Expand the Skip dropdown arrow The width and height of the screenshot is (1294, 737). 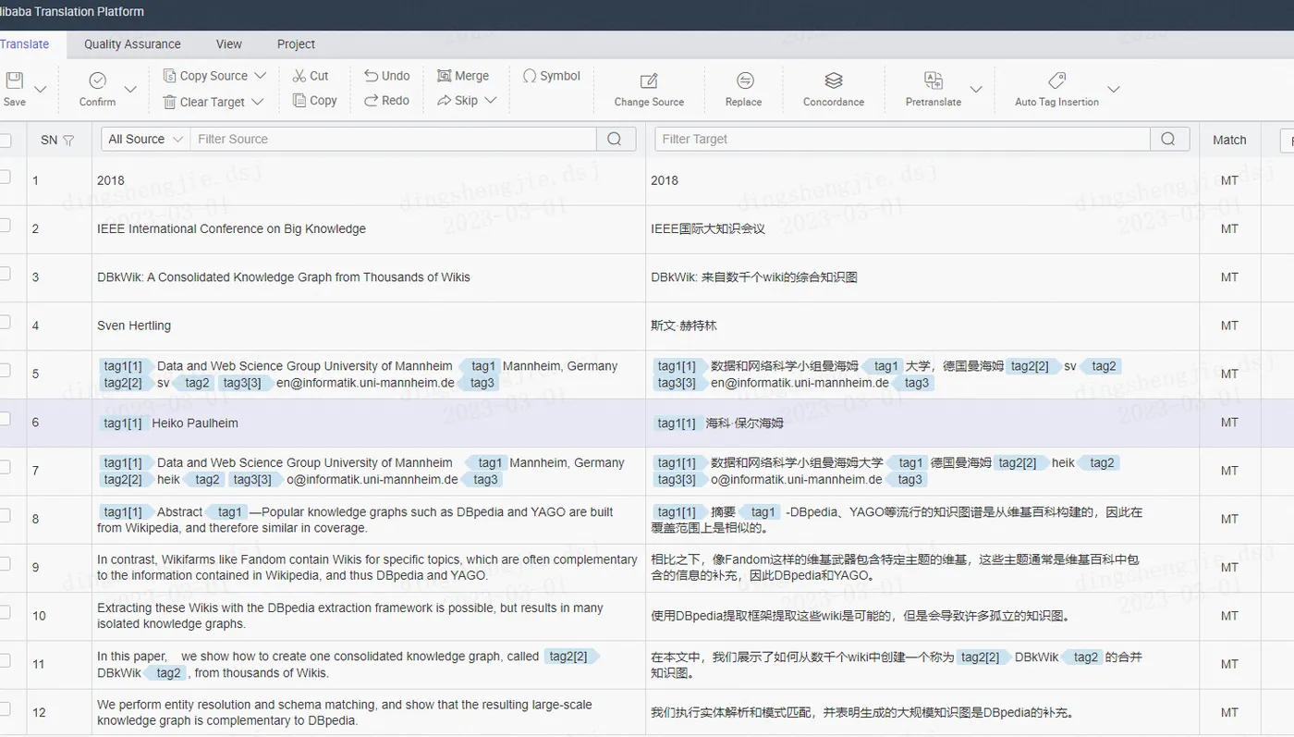pyautogui.click(x=491, y=101)
